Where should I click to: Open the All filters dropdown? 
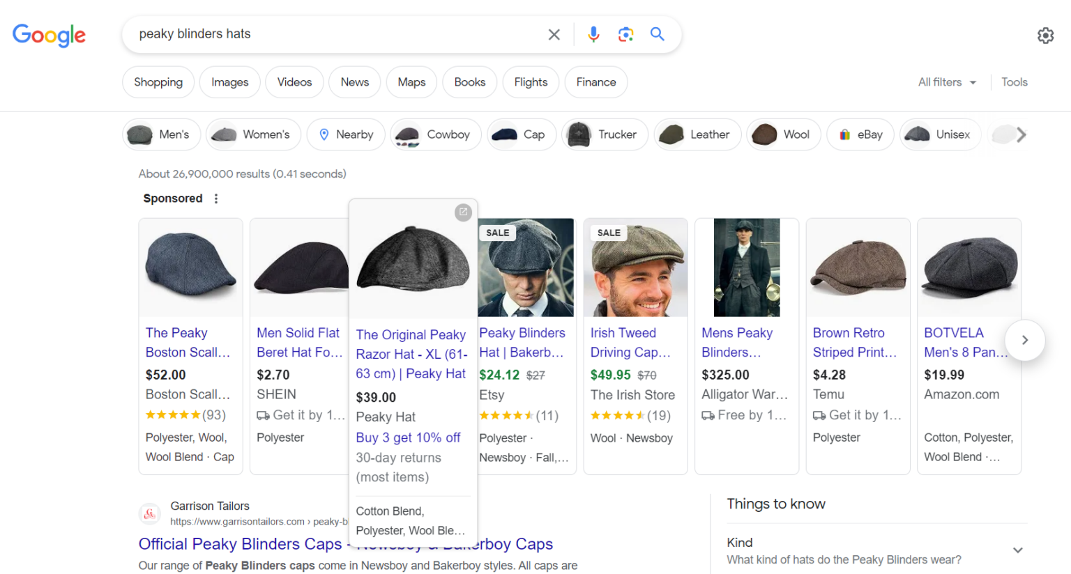pyautogui.click(x=946, y=82)
